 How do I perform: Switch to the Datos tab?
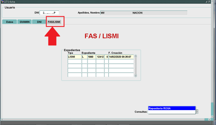click(x=9, y=22)
